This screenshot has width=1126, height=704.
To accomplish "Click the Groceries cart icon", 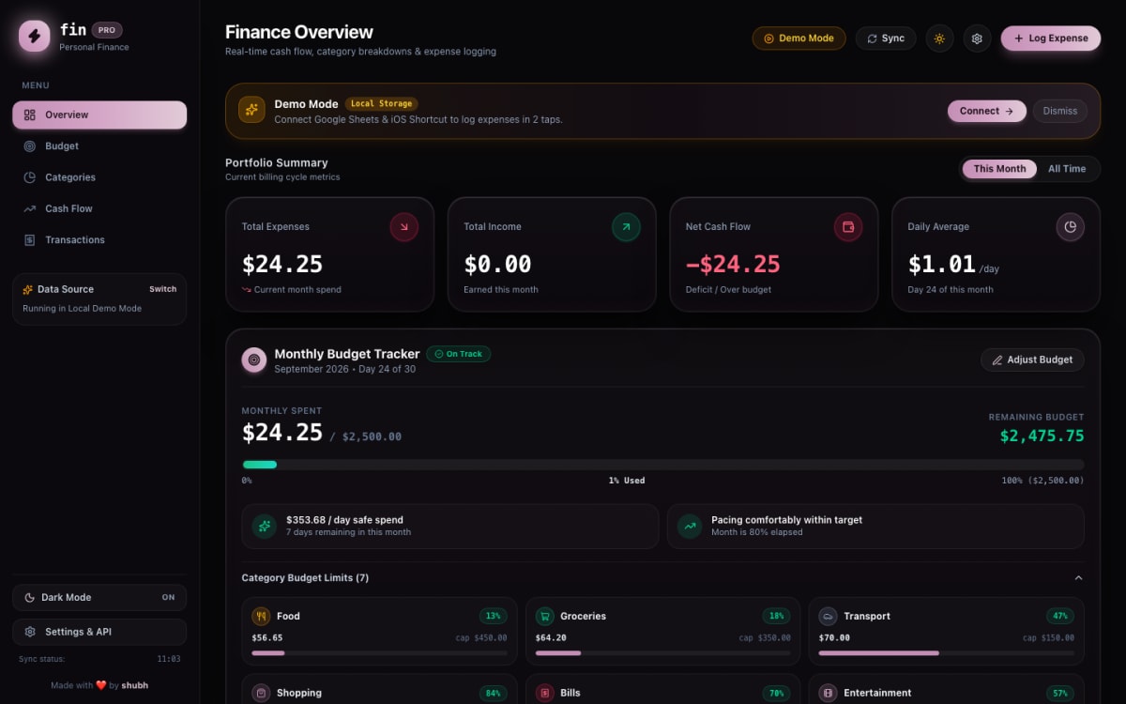I will [x=544, y=617].
